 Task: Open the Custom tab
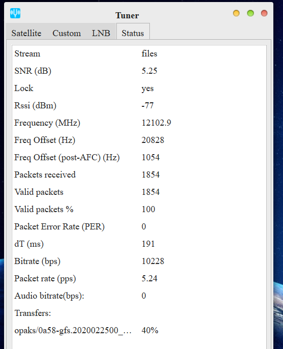[67, 33]
